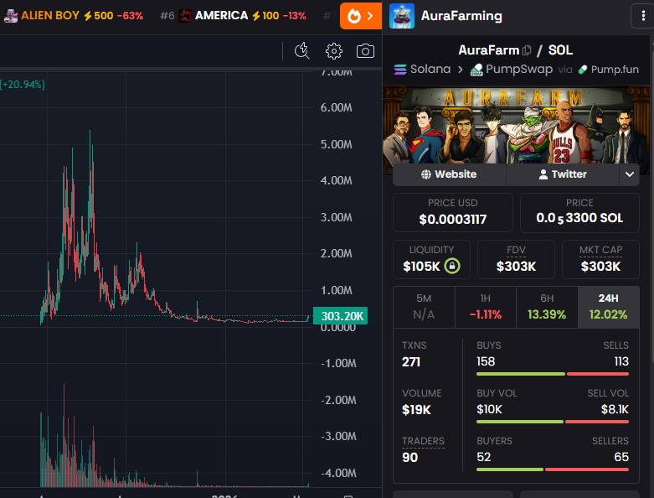This screenshot has height=498, width=654.
Task: Click the Pump.fun link
Action: [609, 70]
